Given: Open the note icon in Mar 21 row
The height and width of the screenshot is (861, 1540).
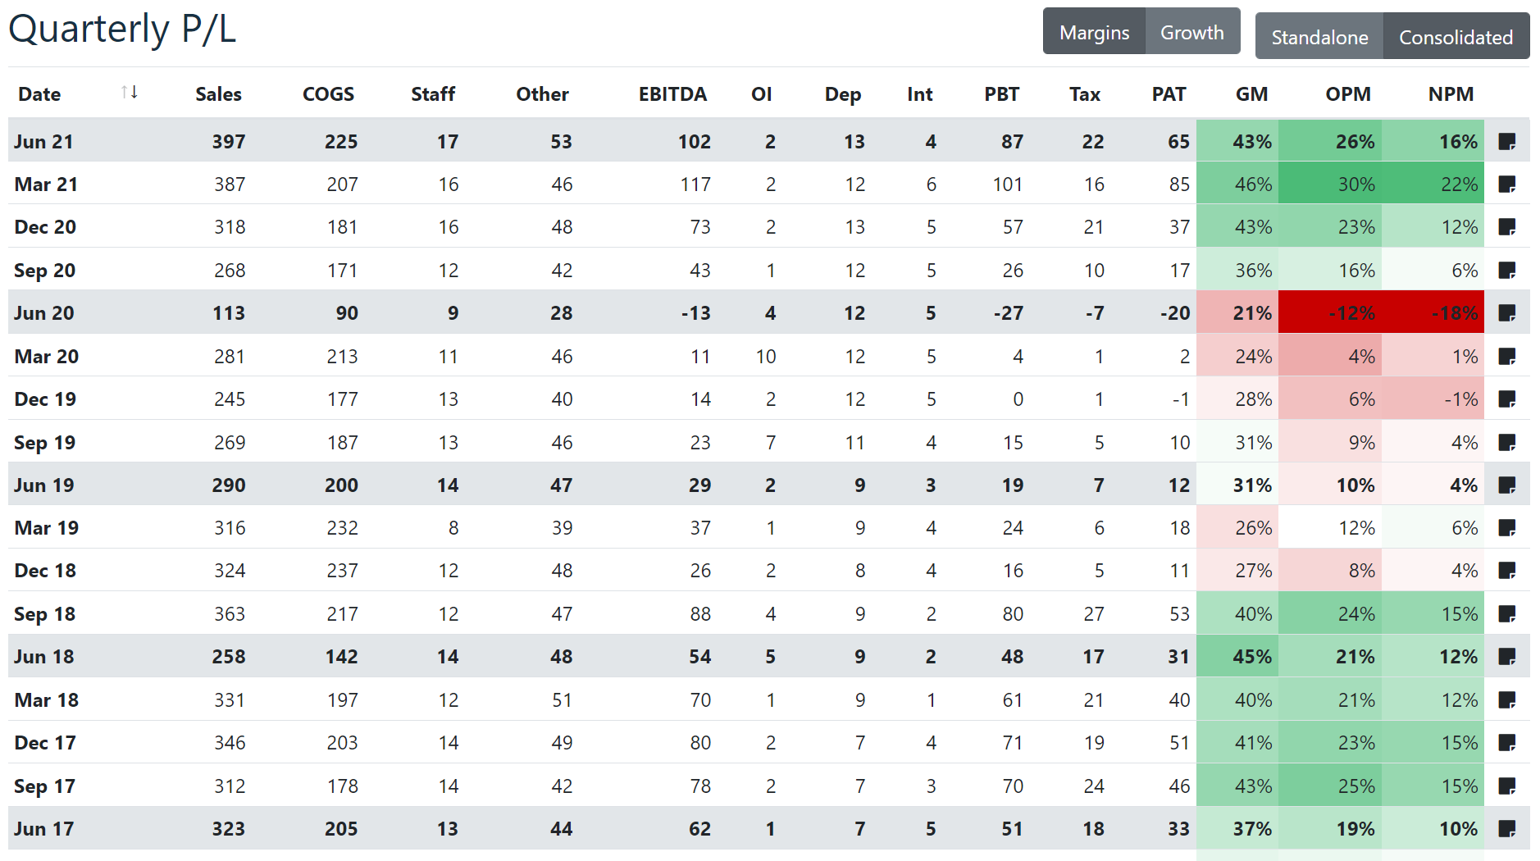Looking at the screenshot, I should (1506, 184).
